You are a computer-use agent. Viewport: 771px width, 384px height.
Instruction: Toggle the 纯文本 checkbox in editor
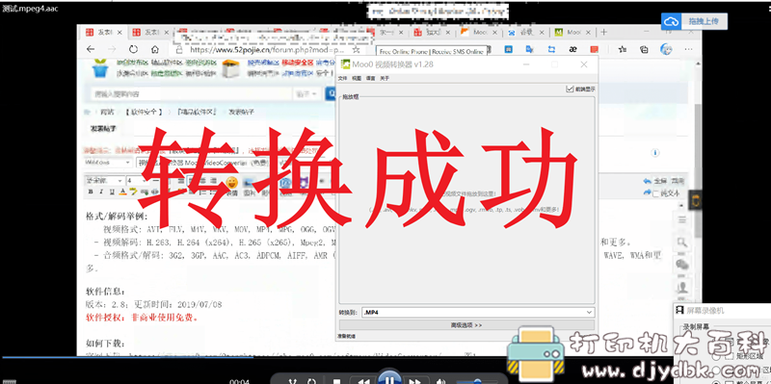pos(656,194)
